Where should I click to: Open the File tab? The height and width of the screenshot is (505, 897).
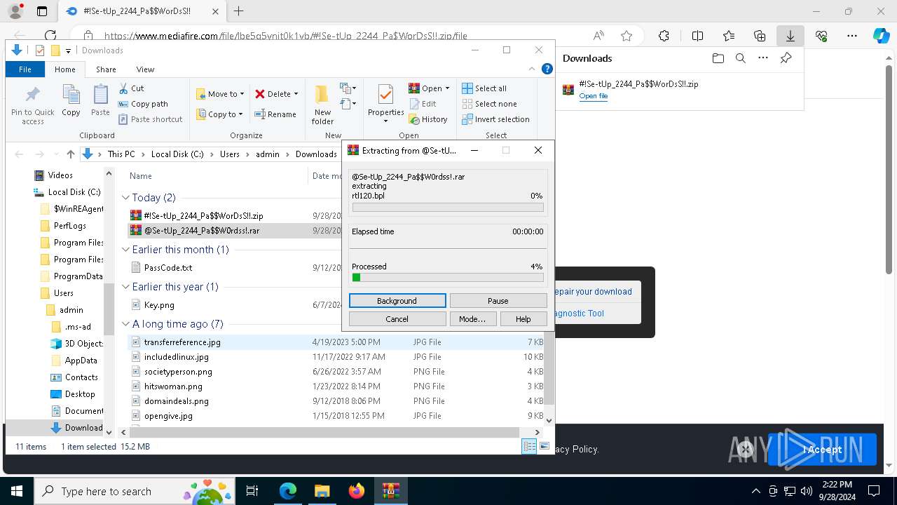[x=25, y=69]
